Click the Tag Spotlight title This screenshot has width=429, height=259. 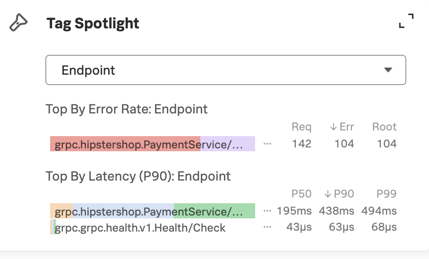pyautogui.click(x=93, y=23)
